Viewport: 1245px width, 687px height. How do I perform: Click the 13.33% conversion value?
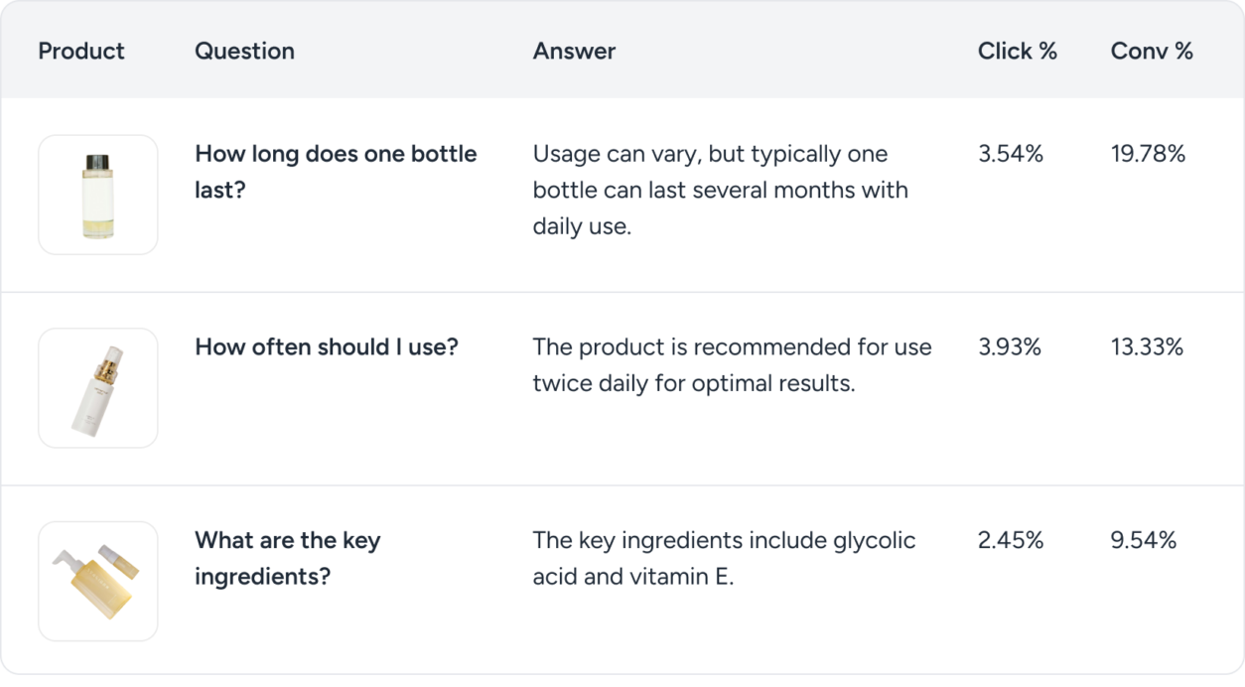pos(1148,347)
